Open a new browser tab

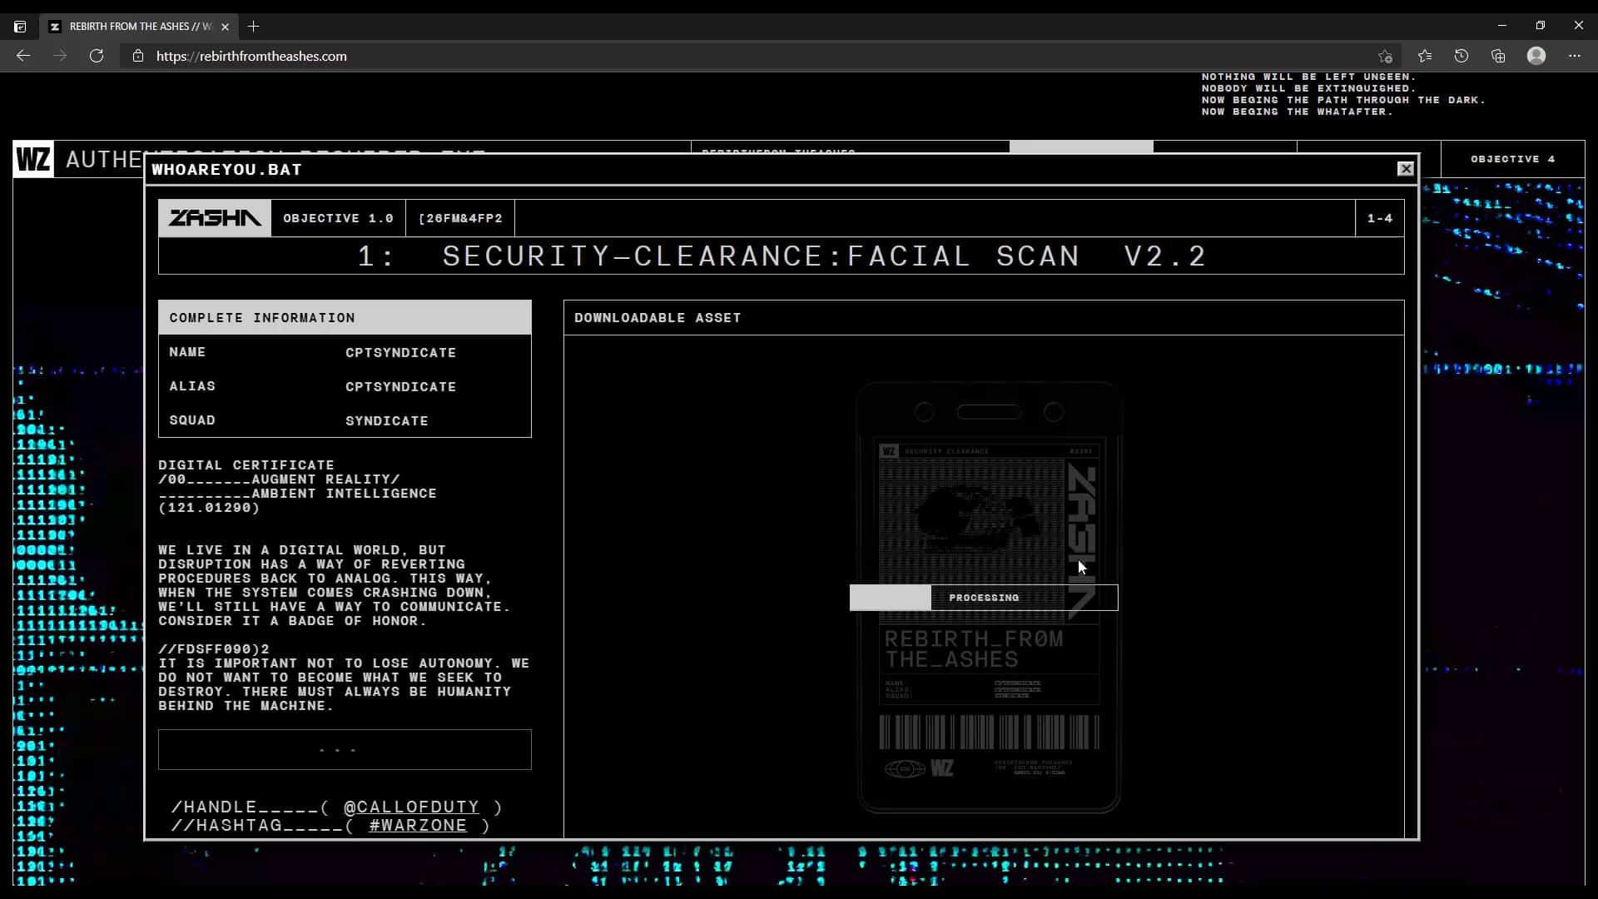click(x=254, y=27)
